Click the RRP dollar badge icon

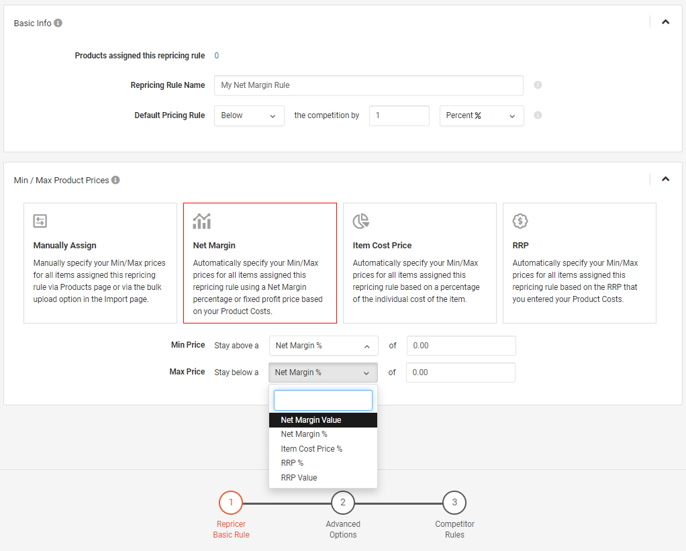(x=520, y=221)
